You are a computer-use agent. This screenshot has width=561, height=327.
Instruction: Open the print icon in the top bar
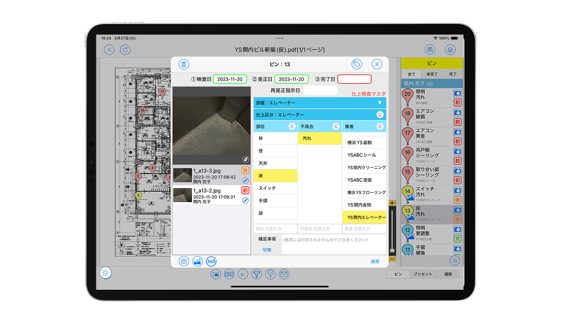pyautogui.click(x=430, y=49)
